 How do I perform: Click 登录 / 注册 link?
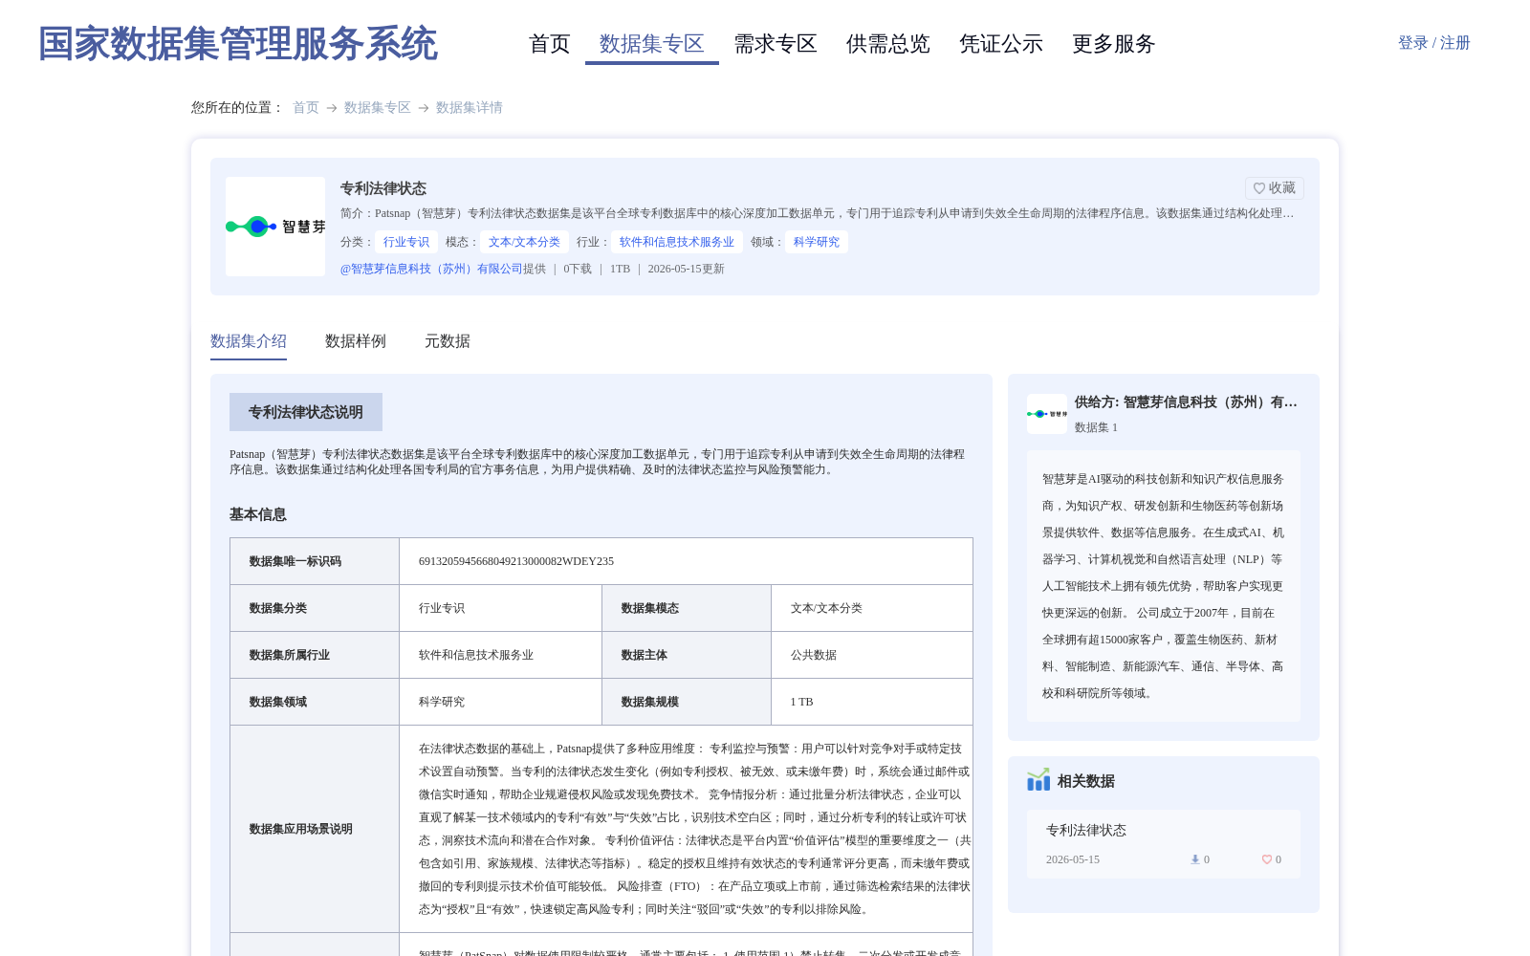tap(1434, 43)
